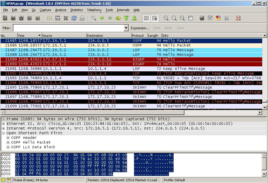
Task: Expand Internet Protocol Version 4 node
Action: 3,128
